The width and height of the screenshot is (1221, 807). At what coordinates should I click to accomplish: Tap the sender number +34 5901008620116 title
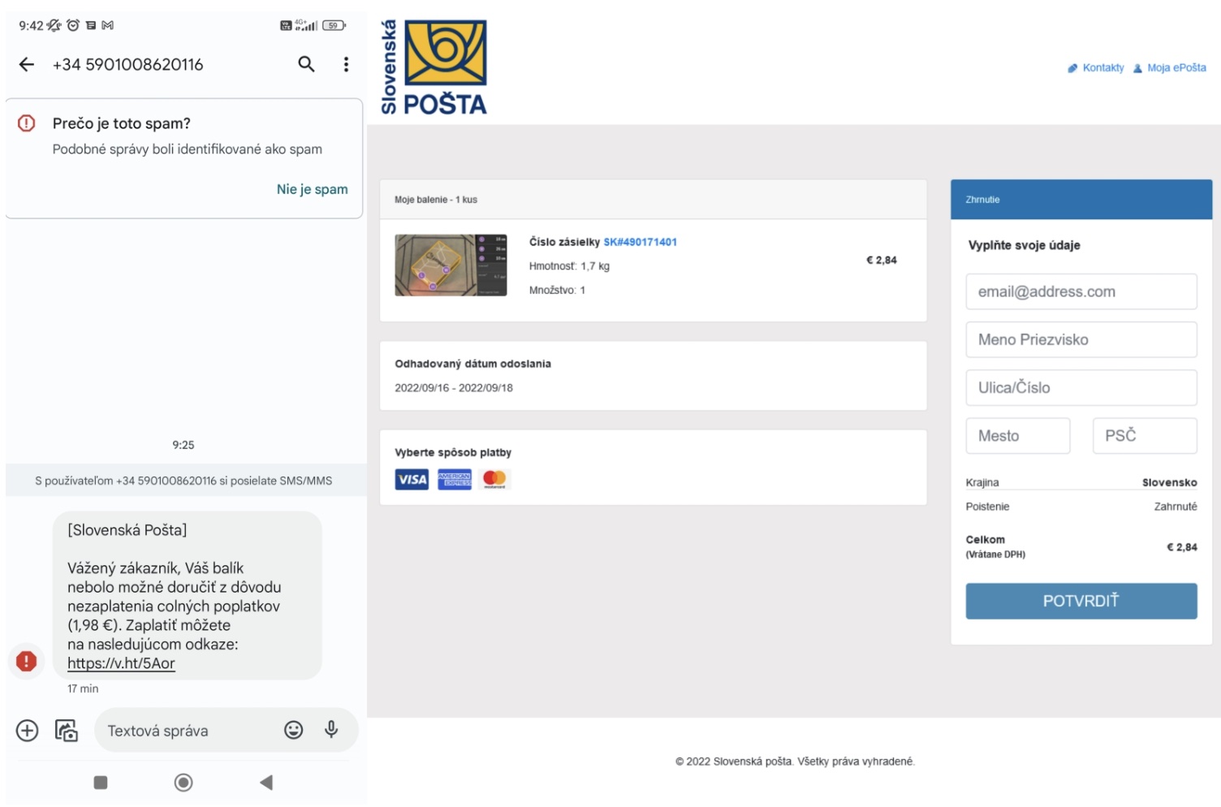click(127, 65)
